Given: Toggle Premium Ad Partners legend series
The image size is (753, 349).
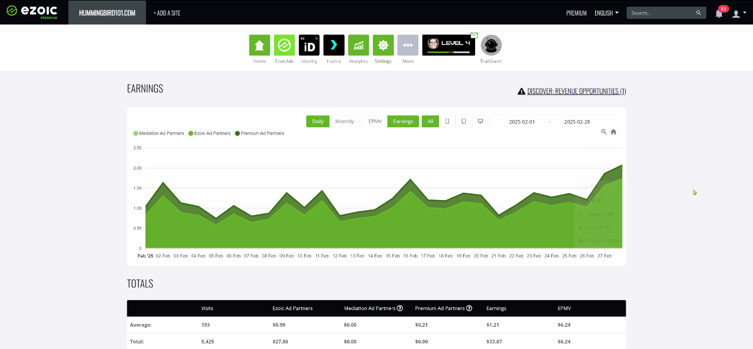Looking at the screenshot, I should [260, 133].
